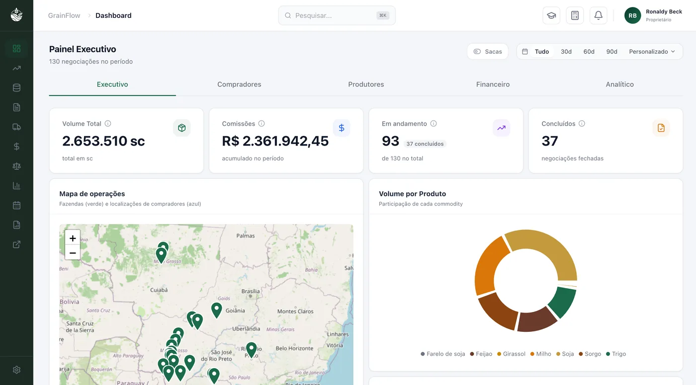Click the GrainFlow logo in the sidebar

[16, 15]
